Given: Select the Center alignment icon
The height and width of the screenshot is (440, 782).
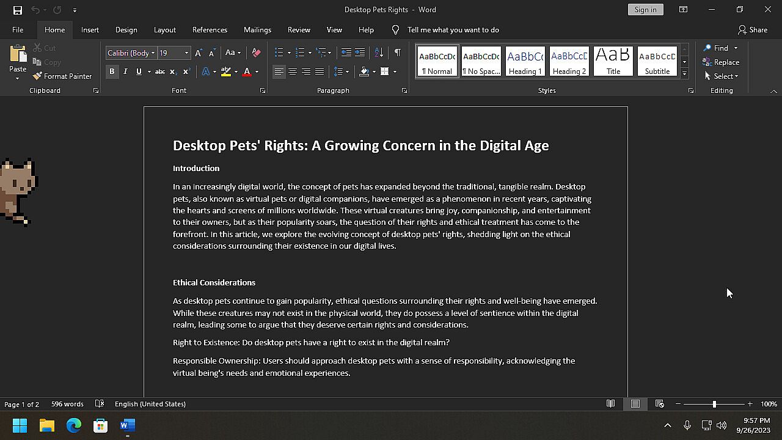Looking at the screenshot, I should pyautogui.click(x=293, y=71).
